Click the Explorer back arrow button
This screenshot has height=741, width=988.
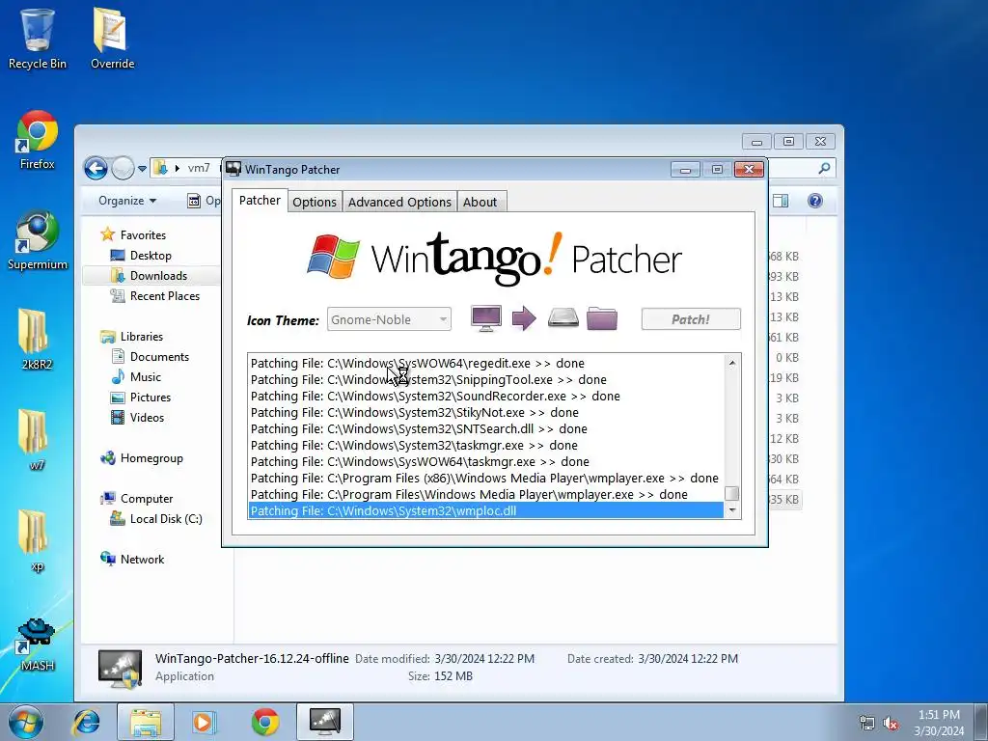point(96,168)
